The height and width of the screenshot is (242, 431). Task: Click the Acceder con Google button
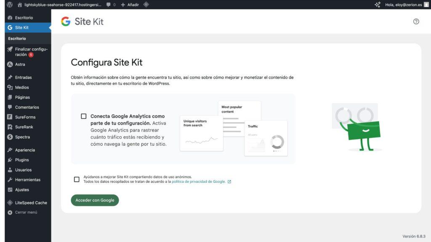click(x=95, y=200)
